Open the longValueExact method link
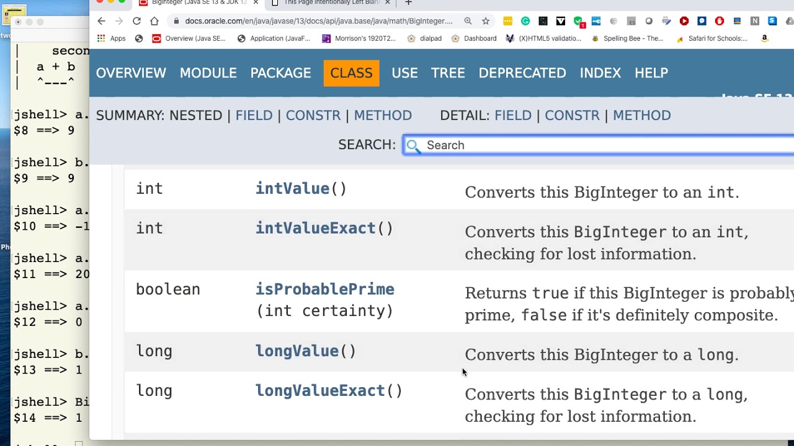 pos(320,391)
